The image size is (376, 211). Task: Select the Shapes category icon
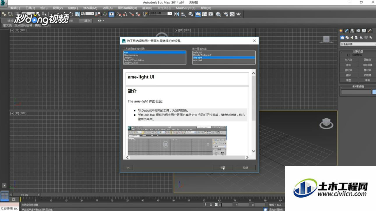[x=347, y=37]
